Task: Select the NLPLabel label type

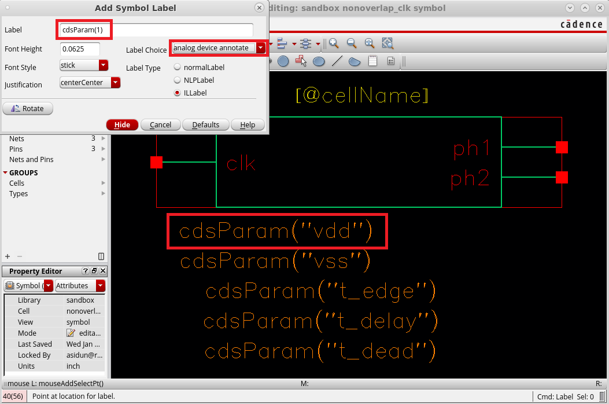Action: coord(178,80)
